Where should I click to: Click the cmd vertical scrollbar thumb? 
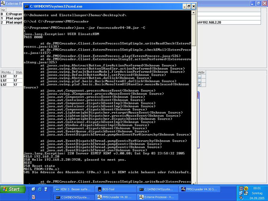click(194, 30)
